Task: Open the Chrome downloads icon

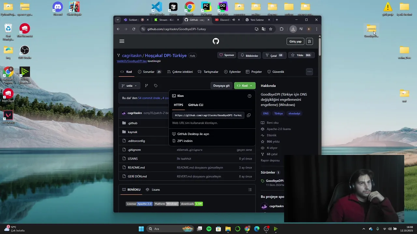Action: (x=293, y=29)
